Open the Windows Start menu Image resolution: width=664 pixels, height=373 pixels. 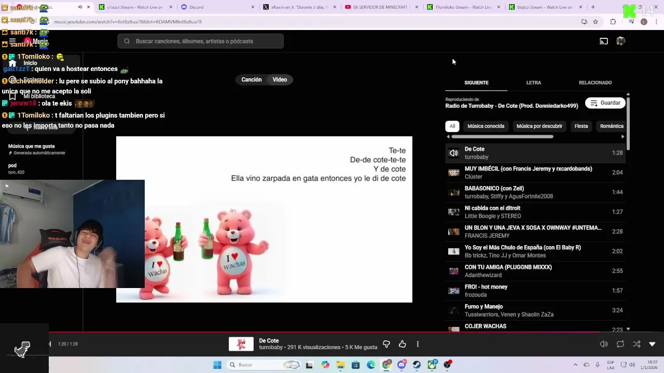217,365
